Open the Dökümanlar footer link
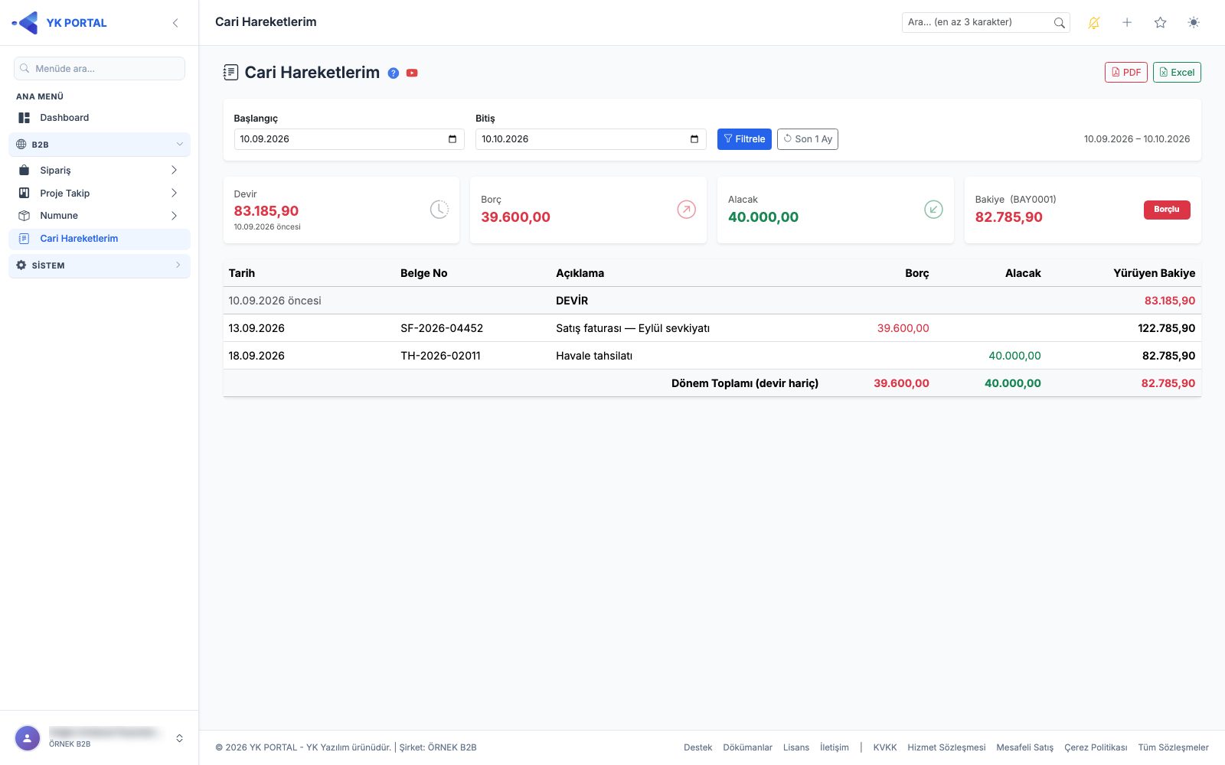Image resolution: width=1225 pixels, height=765 pixels. tap(748, 747)
